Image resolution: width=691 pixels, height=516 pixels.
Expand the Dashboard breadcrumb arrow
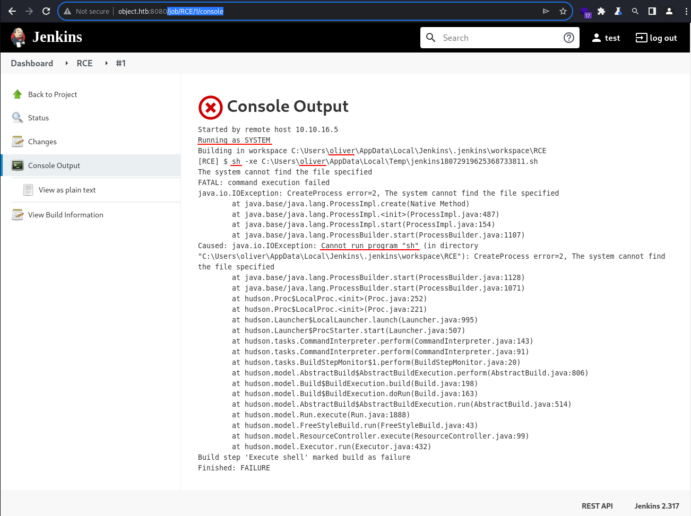(66, 63)
